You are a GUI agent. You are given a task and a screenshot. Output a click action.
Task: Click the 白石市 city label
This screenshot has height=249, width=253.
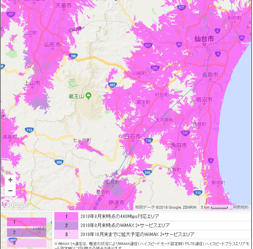(133, 136)
